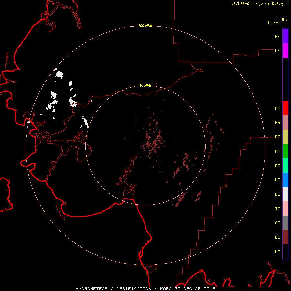
Task: Click the ND legend label
Action: [277, 252]
